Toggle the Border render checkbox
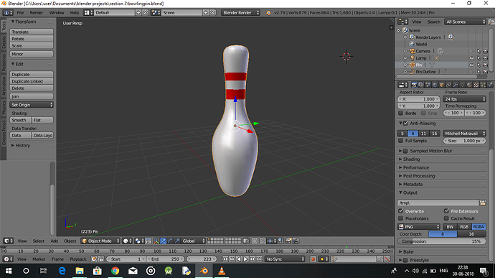 click(x=400, y=113)
